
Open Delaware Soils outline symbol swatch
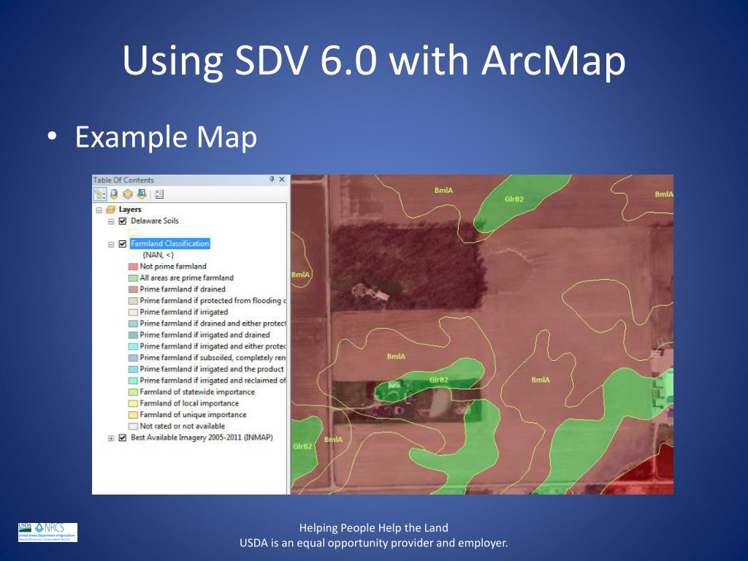133,232
